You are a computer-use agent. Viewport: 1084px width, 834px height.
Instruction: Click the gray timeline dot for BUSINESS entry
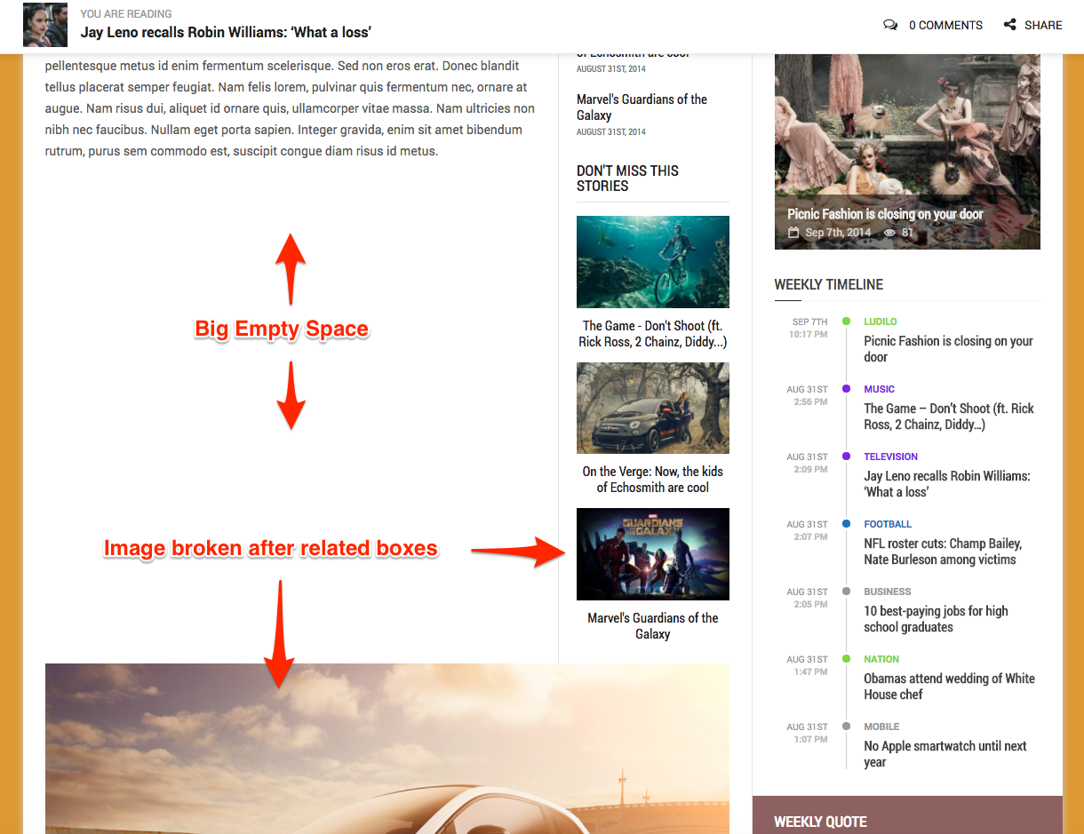pos(846,592)
